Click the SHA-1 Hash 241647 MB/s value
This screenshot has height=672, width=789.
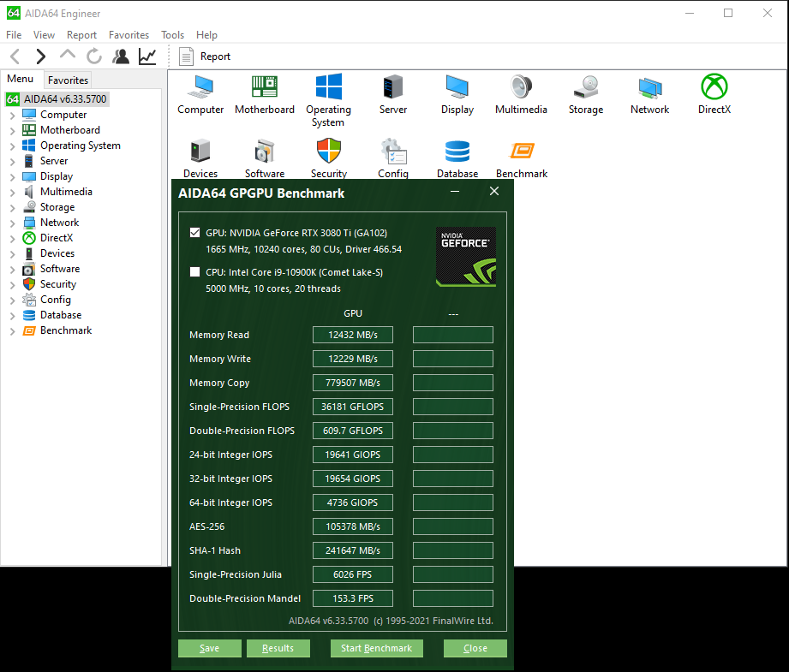pos(353,550)
